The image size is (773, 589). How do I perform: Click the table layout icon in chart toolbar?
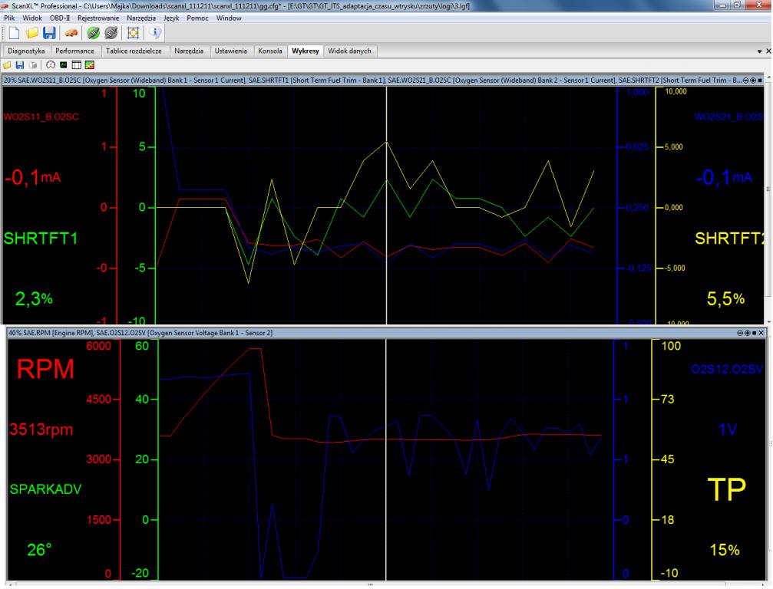tap(76, 64)
